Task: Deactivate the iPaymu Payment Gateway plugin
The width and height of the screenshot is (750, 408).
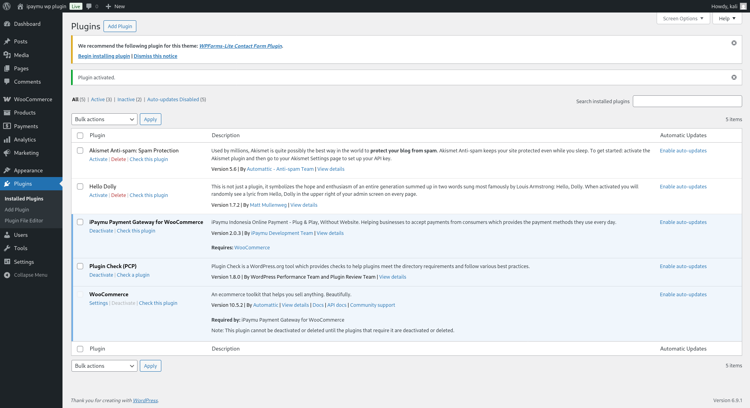Action: (101, 231)
